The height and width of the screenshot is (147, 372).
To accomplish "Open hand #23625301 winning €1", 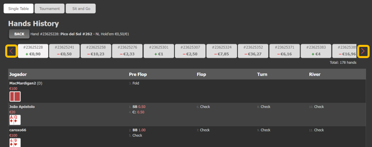I will point(159,51).
